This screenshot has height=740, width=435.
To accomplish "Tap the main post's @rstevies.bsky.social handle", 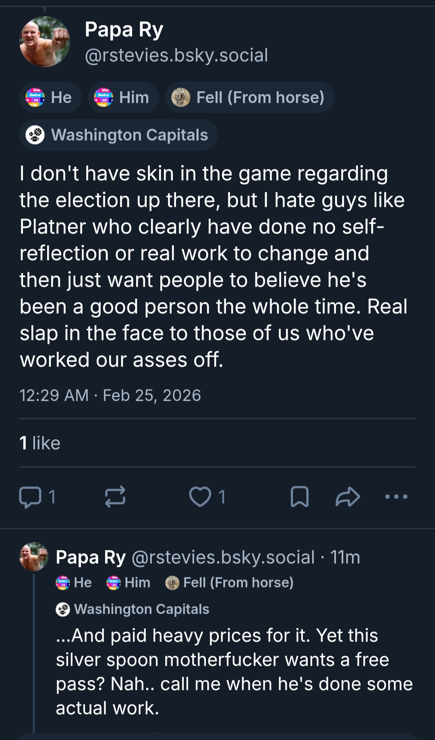I will 176,55.
